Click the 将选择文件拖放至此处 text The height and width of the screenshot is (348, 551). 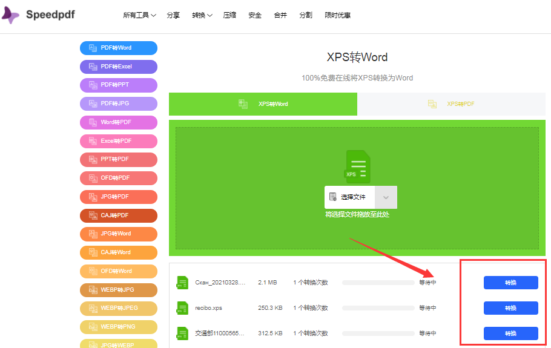pyautogui.click(x=357, y=215)
